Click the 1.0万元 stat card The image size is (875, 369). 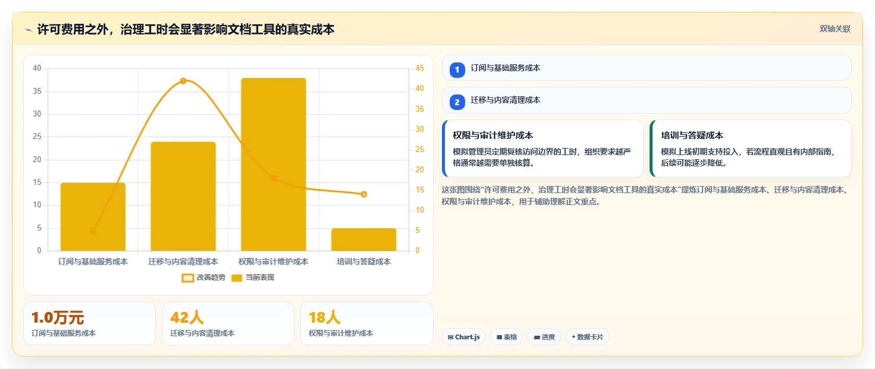tap(89, 323)
